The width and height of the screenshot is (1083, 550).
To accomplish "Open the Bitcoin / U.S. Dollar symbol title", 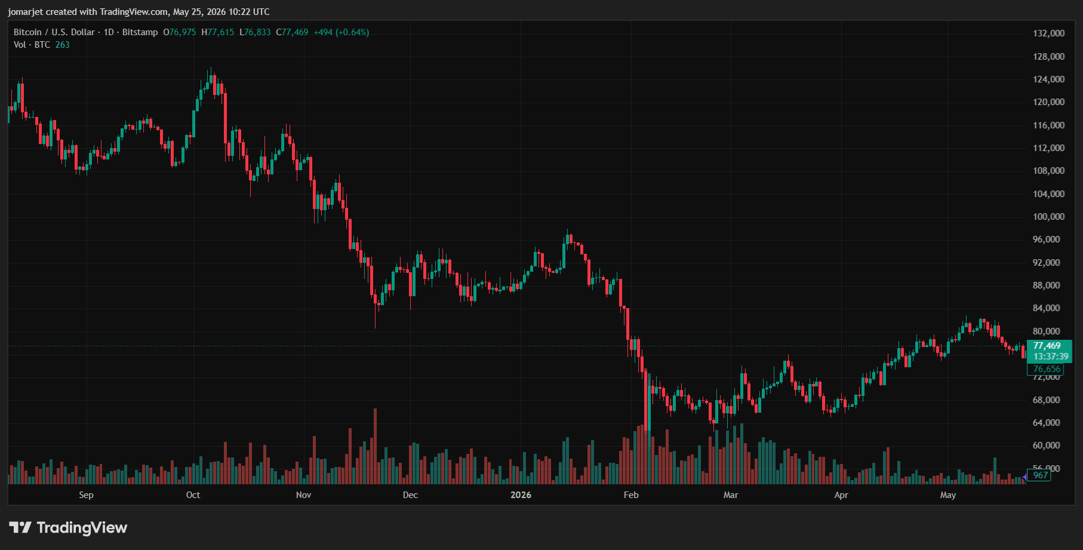I will point(54,32).
